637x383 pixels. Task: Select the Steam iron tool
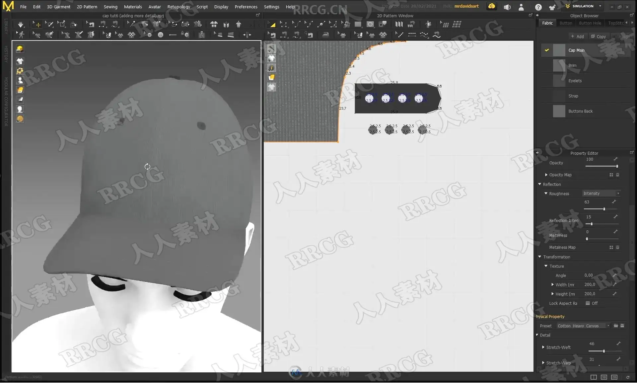pos(325,35)
